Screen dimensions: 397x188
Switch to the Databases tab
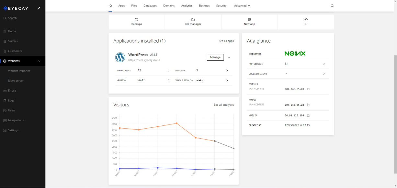coord(150,6)
